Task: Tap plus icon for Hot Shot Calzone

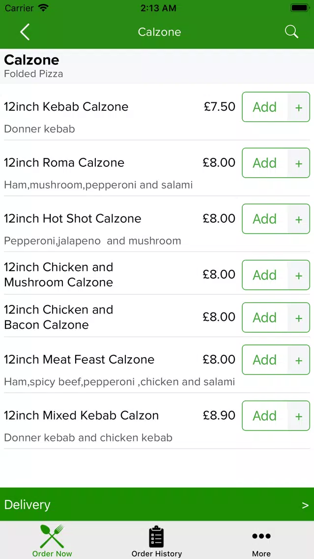Action: tap(299, 219)
